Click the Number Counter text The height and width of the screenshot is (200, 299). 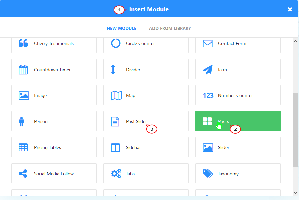[236, 95]
